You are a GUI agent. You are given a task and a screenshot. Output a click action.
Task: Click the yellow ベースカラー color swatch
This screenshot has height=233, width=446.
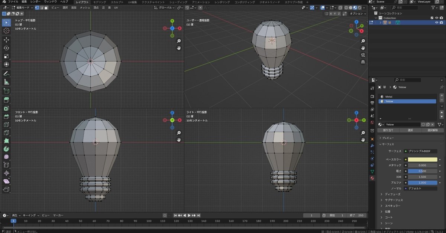click(x=422, y=160)
